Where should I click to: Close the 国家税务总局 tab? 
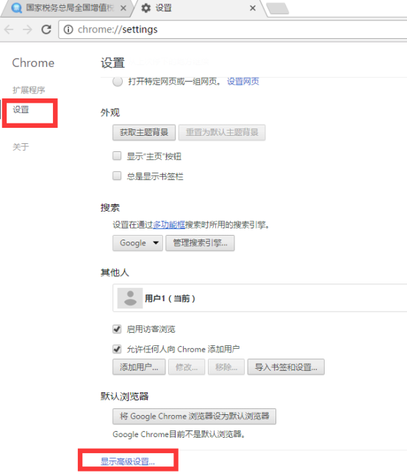[x=123, y=8]
